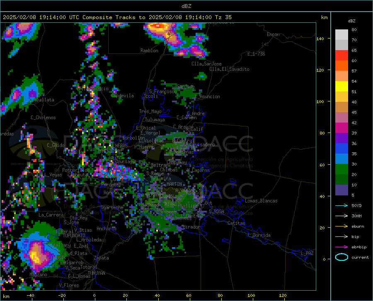Pick the 51 dBZ gold color swatch
The width and height of the screenshot is (373, 301).
[342, 97]
